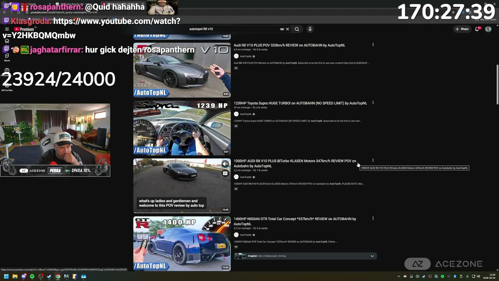Open more options for 1239HP Toyota Supra video
The height and width of the screenshot is (281, 499).
(373, 103)
